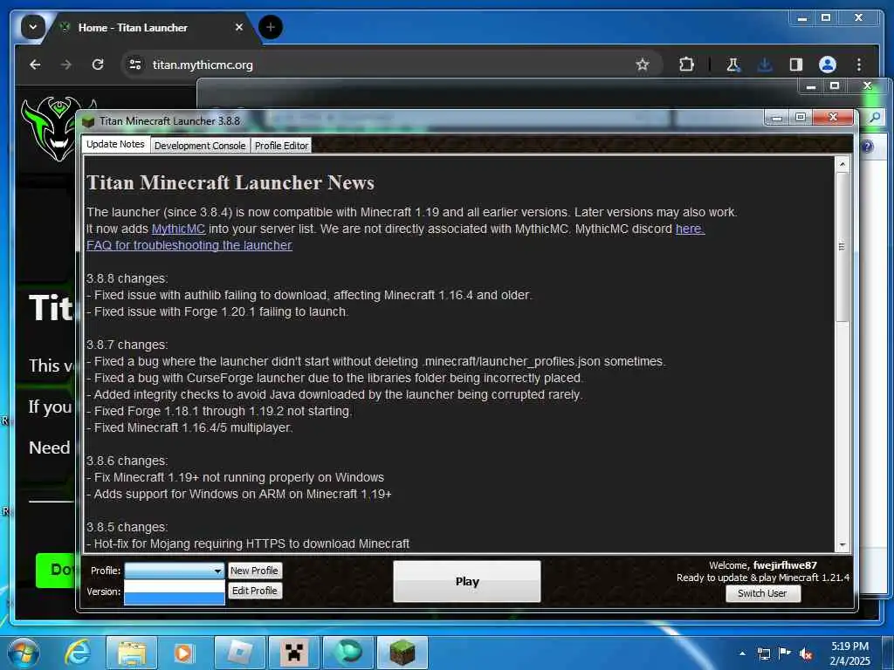Click the Switch User button
Image resolution: width=894 pixels, height=670 pixels.
pos(762,593)
